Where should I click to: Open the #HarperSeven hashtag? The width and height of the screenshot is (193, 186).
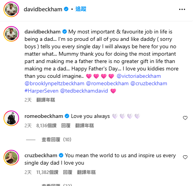[x=42, y=91]
